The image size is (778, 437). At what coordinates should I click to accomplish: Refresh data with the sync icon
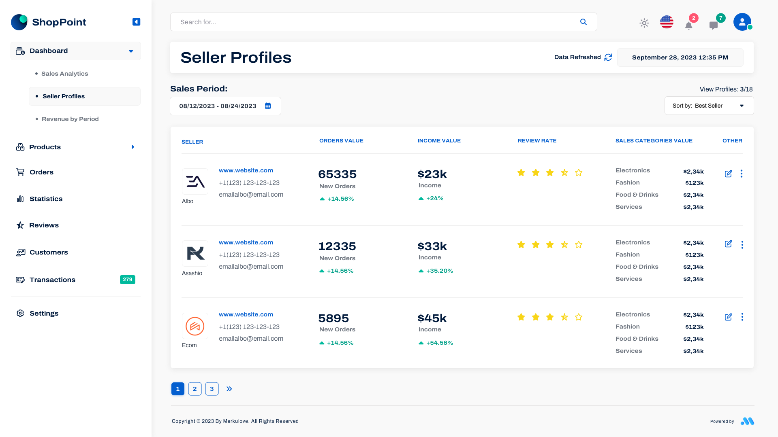click(608, 57)
